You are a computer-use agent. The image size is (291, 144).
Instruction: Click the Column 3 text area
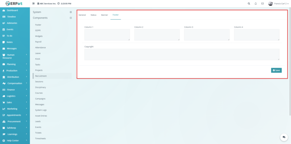(x=207, y=35)
